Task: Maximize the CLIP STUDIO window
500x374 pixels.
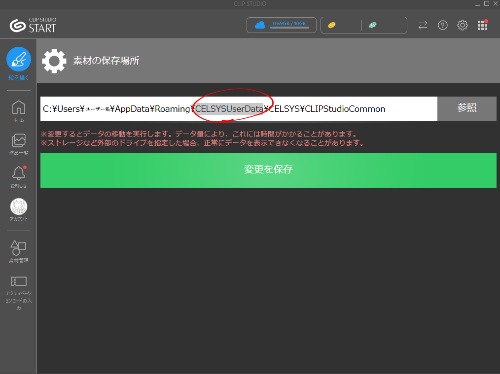Action: click(x=487, y=3)
